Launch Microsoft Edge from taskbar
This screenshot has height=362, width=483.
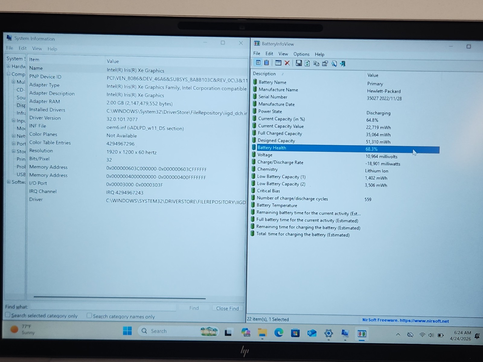click(x=279, y=333)
